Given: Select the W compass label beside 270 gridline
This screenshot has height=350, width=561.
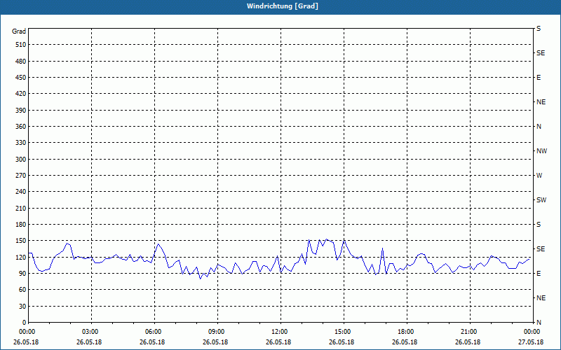Looking at the screenshot, I should pyautogui.click(x=539, y=176).
